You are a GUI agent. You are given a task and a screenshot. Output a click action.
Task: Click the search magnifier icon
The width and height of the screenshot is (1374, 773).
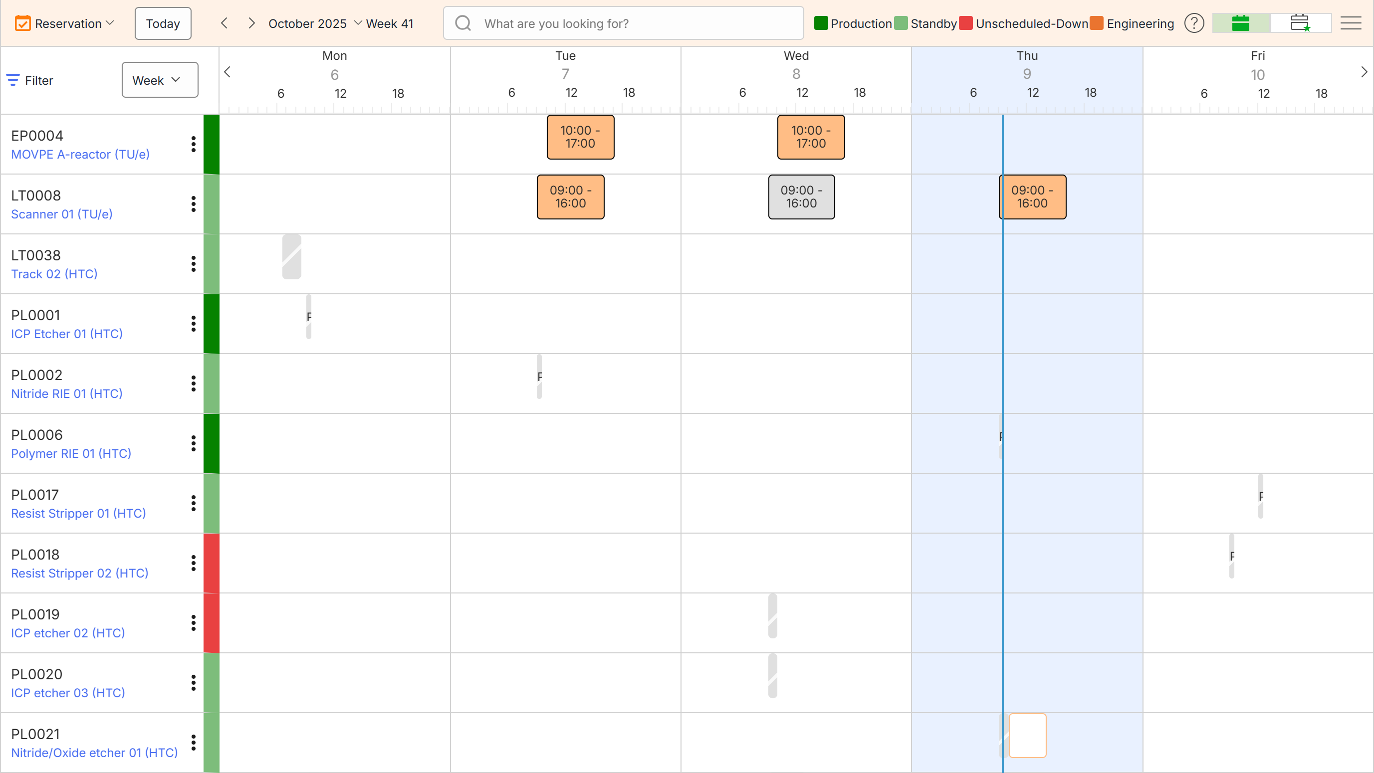463,23
